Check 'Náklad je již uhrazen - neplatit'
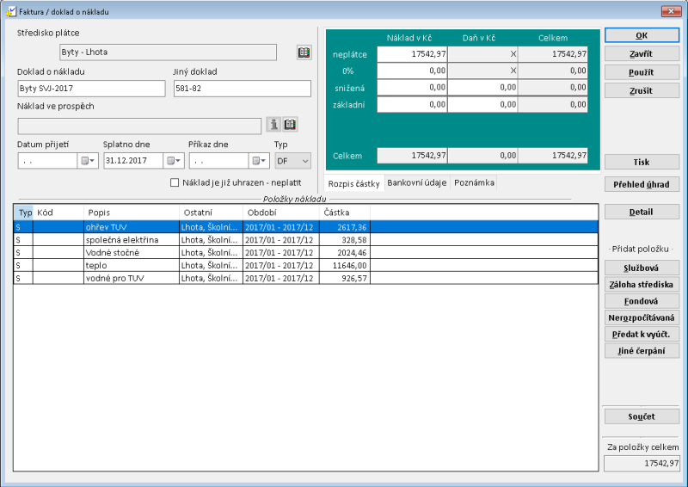Viewport: 688px width, 487px height. [x=175, y=182]
